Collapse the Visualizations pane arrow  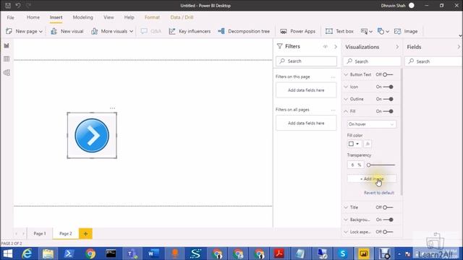point(397,47)
